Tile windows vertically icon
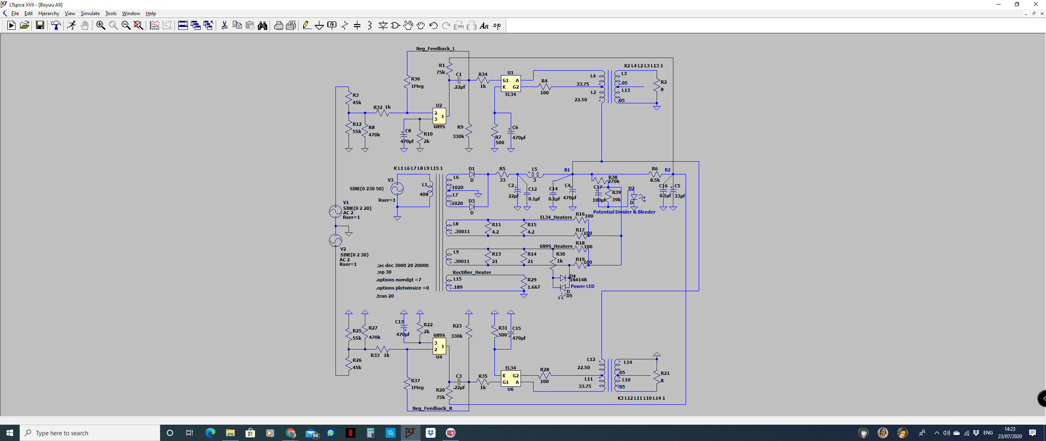The height and width of the screenshot is (441, 1046). [196, 25]
